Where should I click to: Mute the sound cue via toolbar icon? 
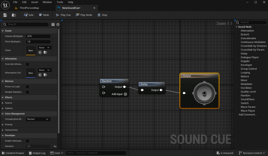(44, 15)
